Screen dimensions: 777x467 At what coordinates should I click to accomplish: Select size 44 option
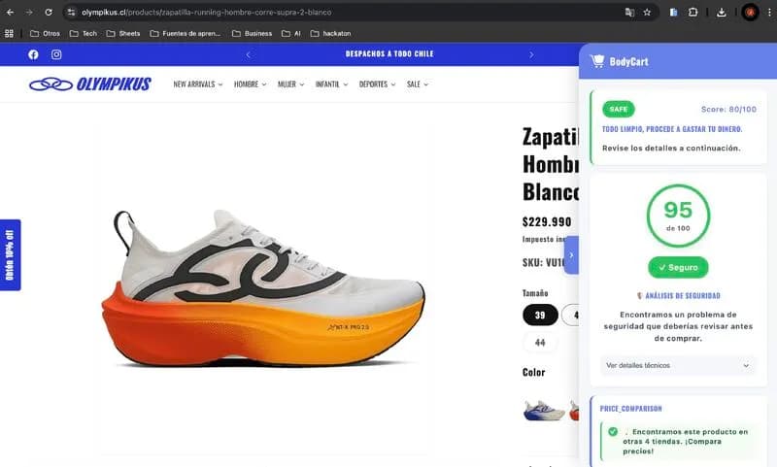pyautogui.click(x=540, y=343)
